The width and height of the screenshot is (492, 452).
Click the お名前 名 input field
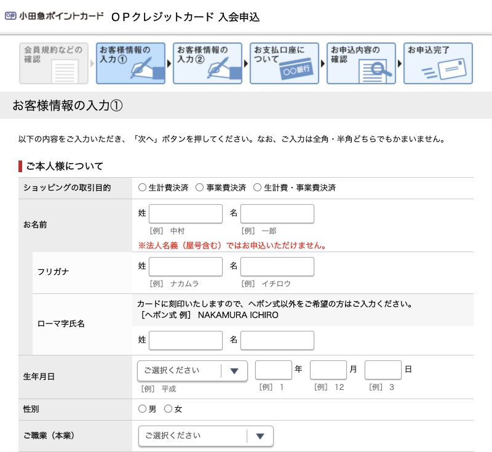(x=277, y=214)
